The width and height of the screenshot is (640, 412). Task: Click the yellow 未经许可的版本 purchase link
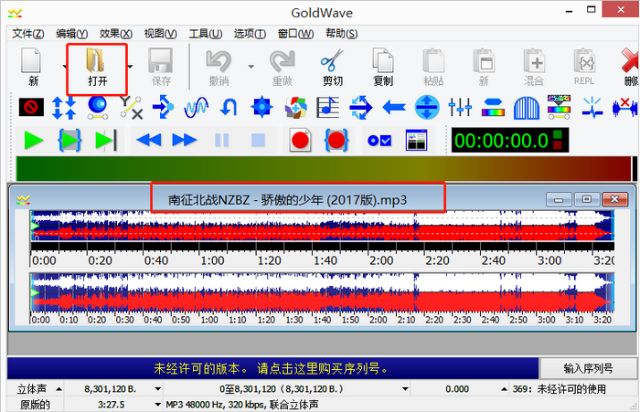tap(270, 369)
